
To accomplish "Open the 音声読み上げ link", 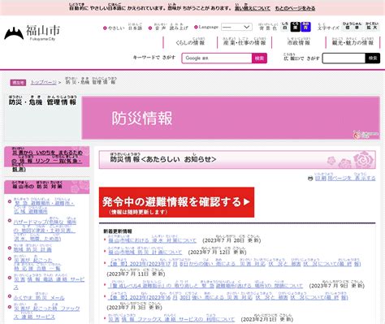I will pos(171,28).
